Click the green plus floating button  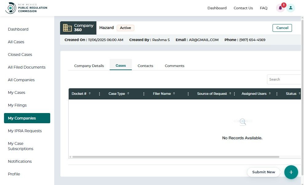pyautogui.click(x=291, y=172)
